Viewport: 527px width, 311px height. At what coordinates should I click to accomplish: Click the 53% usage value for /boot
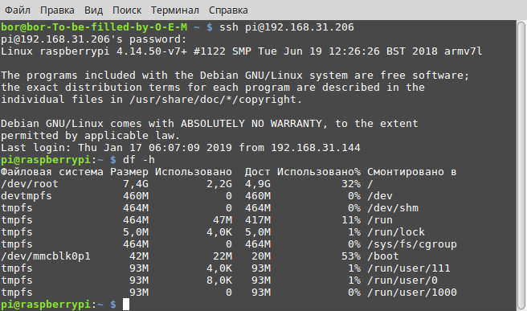351,256
